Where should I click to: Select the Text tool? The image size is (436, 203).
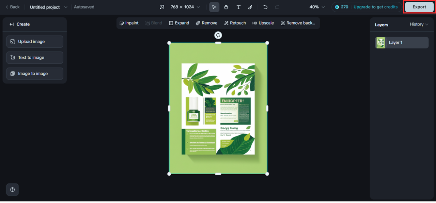(238, 7)
